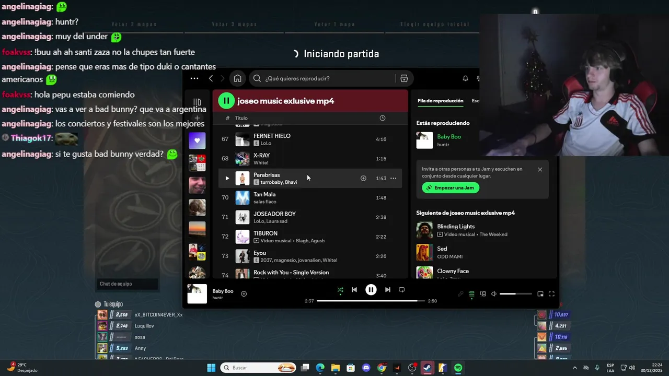This screenshot has width=669, height=376.
Task: Skip to the previous track
Action: tap(354, 290)
